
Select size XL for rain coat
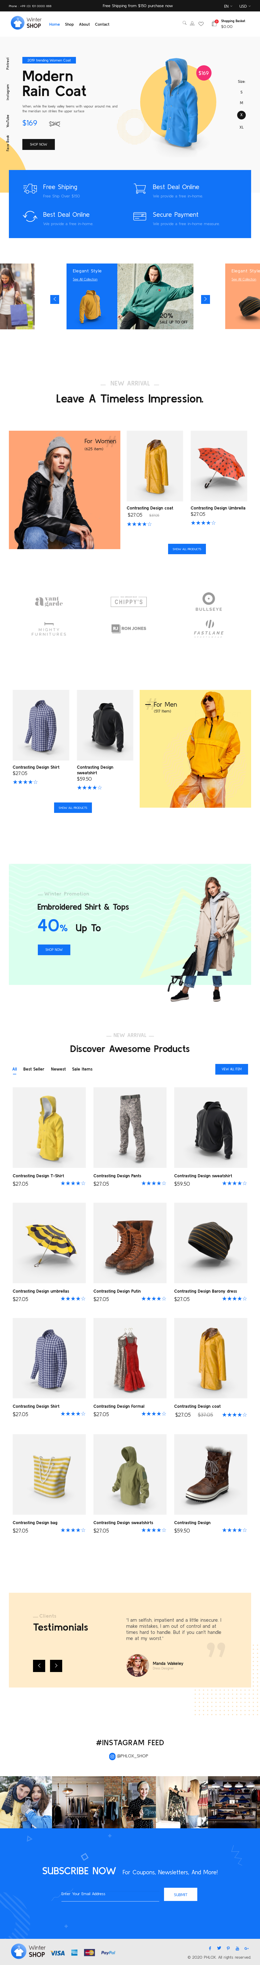[242, 127]
